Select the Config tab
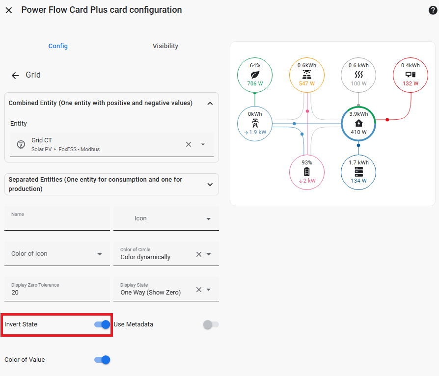 (x=58, y=46)
